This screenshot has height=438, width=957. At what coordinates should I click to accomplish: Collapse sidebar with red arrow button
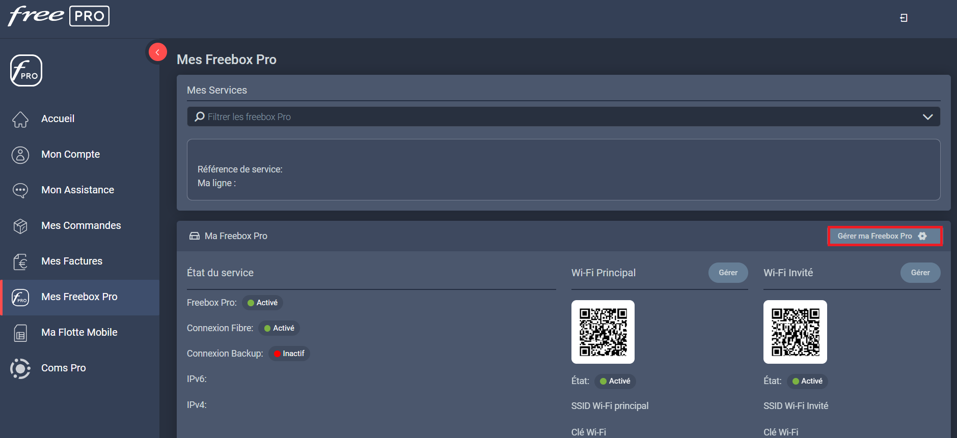[x=157, y=52]
